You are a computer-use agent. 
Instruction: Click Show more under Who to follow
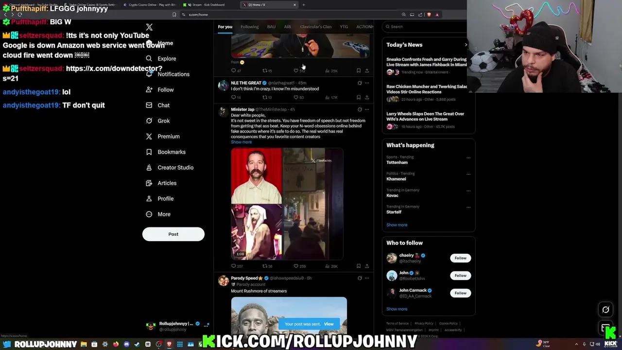point(397,309)
